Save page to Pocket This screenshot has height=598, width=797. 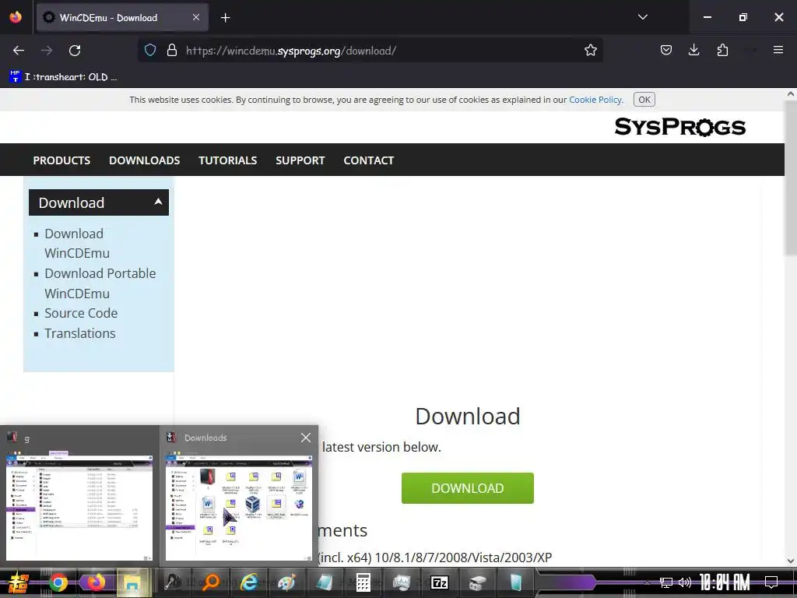[666, 51]
